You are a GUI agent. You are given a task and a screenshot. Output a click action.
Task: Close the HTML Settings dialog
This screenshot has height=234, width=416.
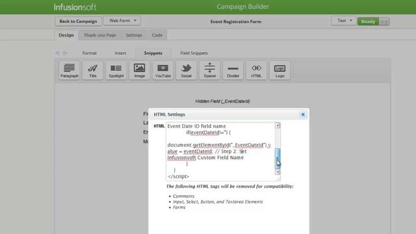303,114
